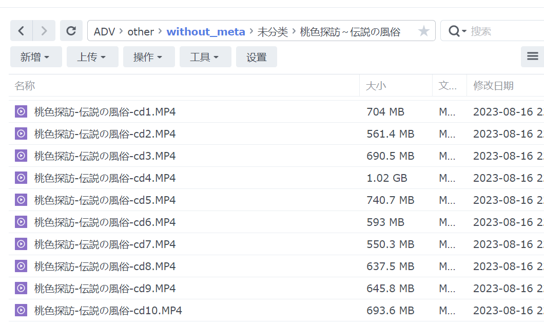Image resolution: width=544 pixels, height=324 pixels.
Task: Open the 操作 menu
Action: coord(149,56)
